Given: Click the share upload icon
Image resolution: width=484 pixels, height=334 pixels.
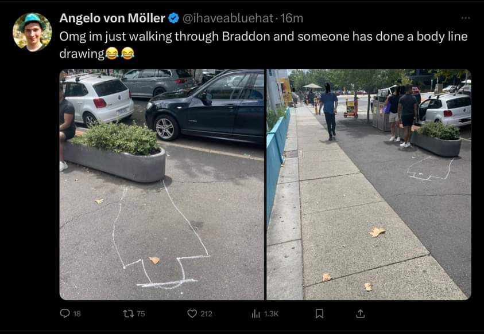Looking at the screenshot, I should tap(360, 313).
